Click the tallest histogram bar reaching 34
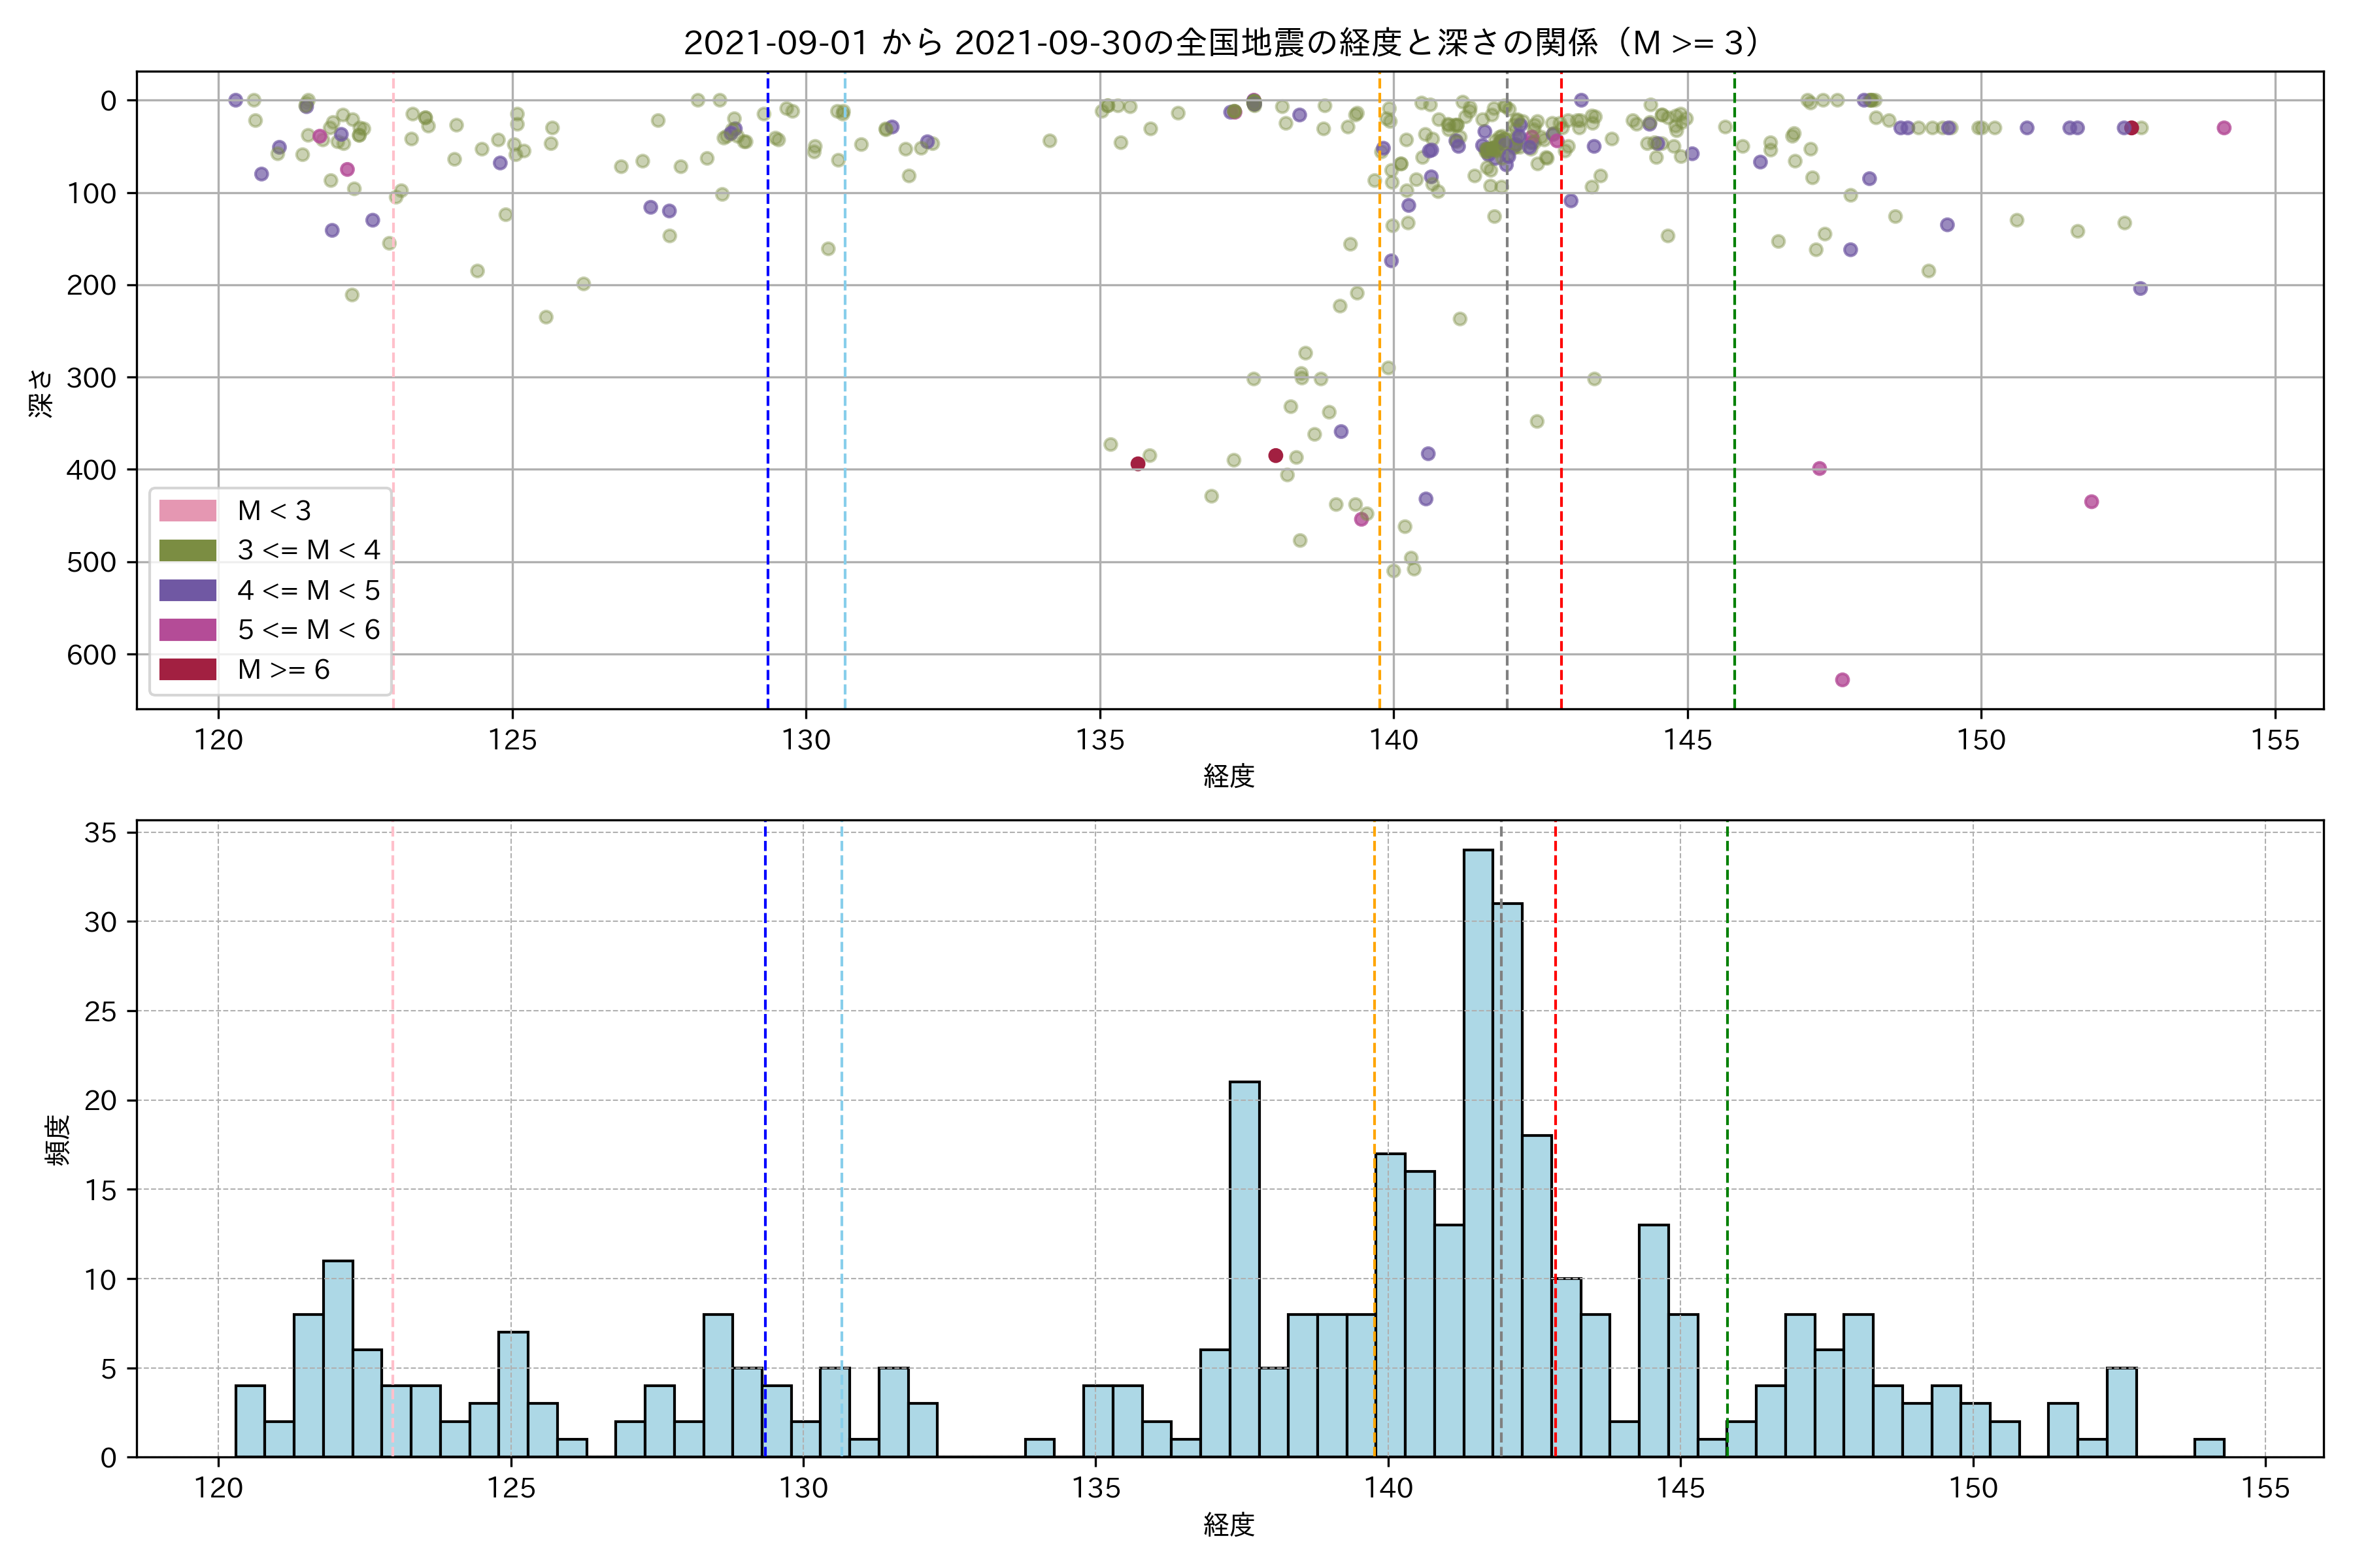Screen dimensions: 2353x1568 click(x=1478, y=1150)
